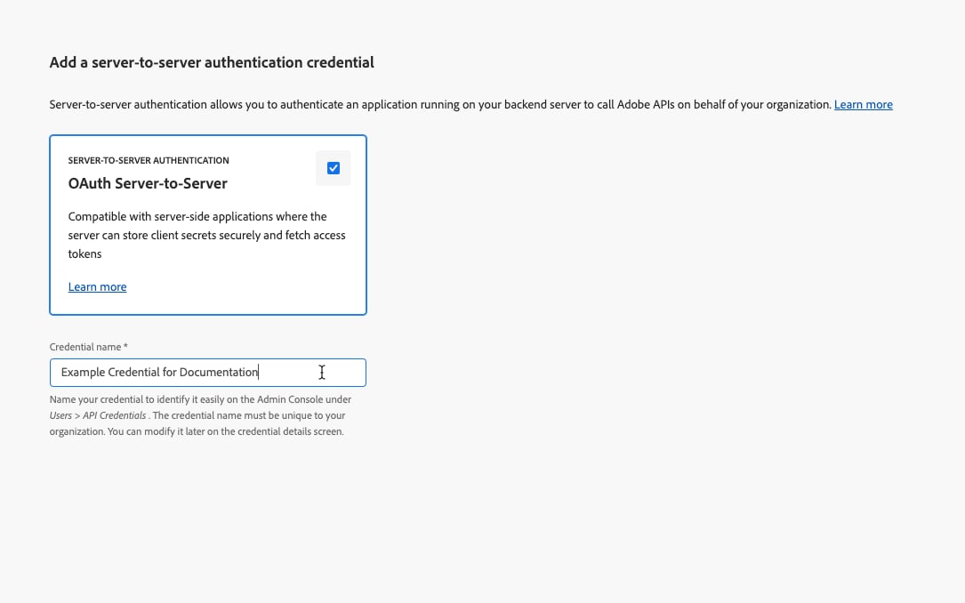Viewport: 965px width, 603px height.
Task: Focus the Credential name input field
Action: pos(208,373)
